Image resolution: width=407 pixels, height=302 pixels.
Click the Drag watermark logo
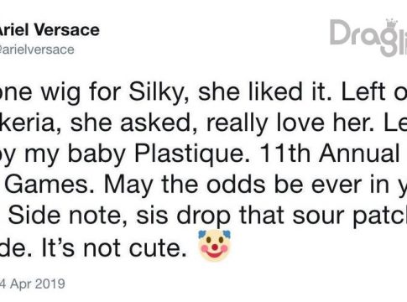(368, 38)
